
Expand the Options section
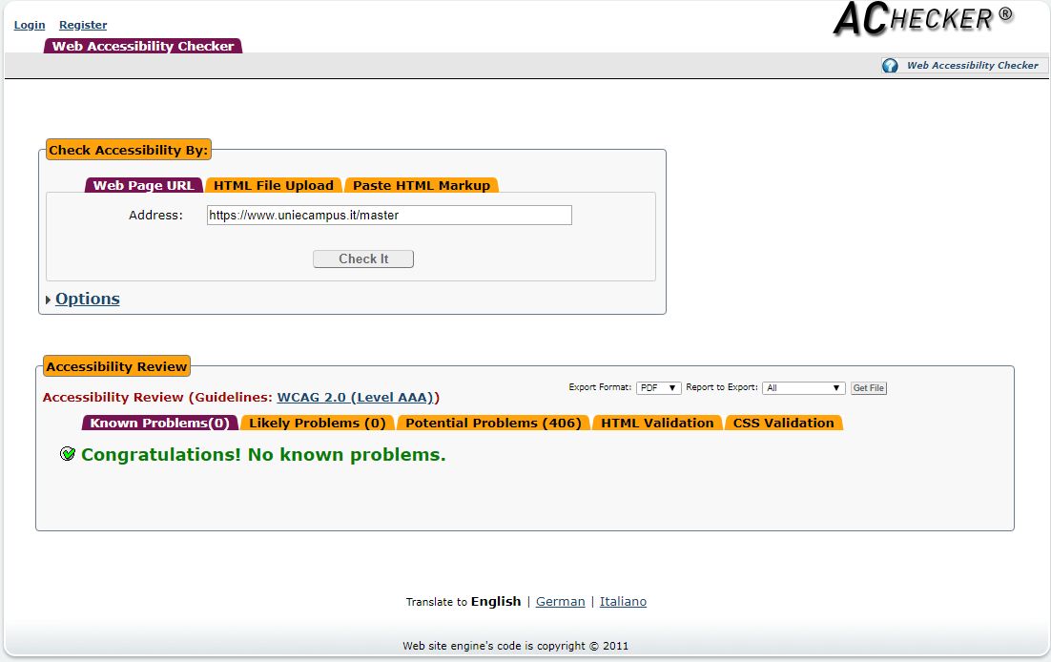coord(87,299)
